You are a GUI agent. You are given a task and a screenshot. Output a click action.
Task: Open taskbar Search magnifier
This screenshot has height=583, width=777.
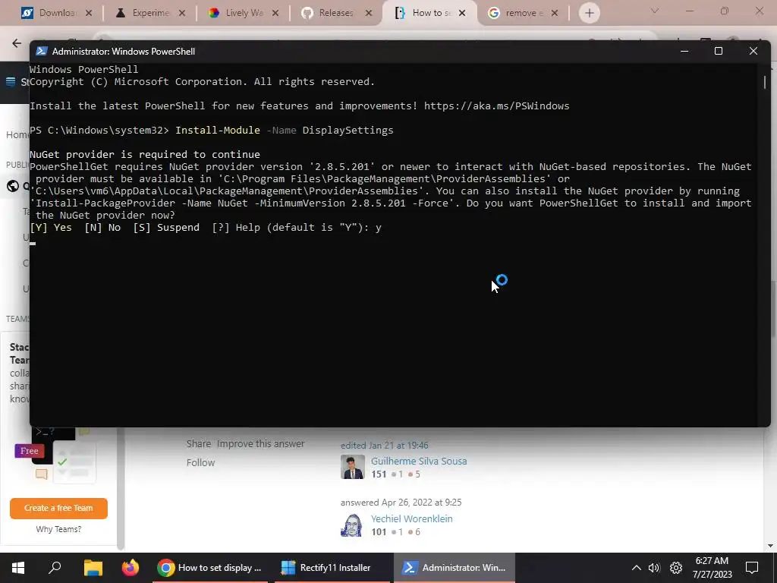pyautogui.click(x=55, y=568)
